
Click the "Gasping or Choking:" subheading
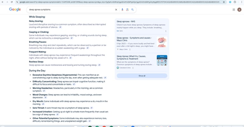tap(39, 32)
